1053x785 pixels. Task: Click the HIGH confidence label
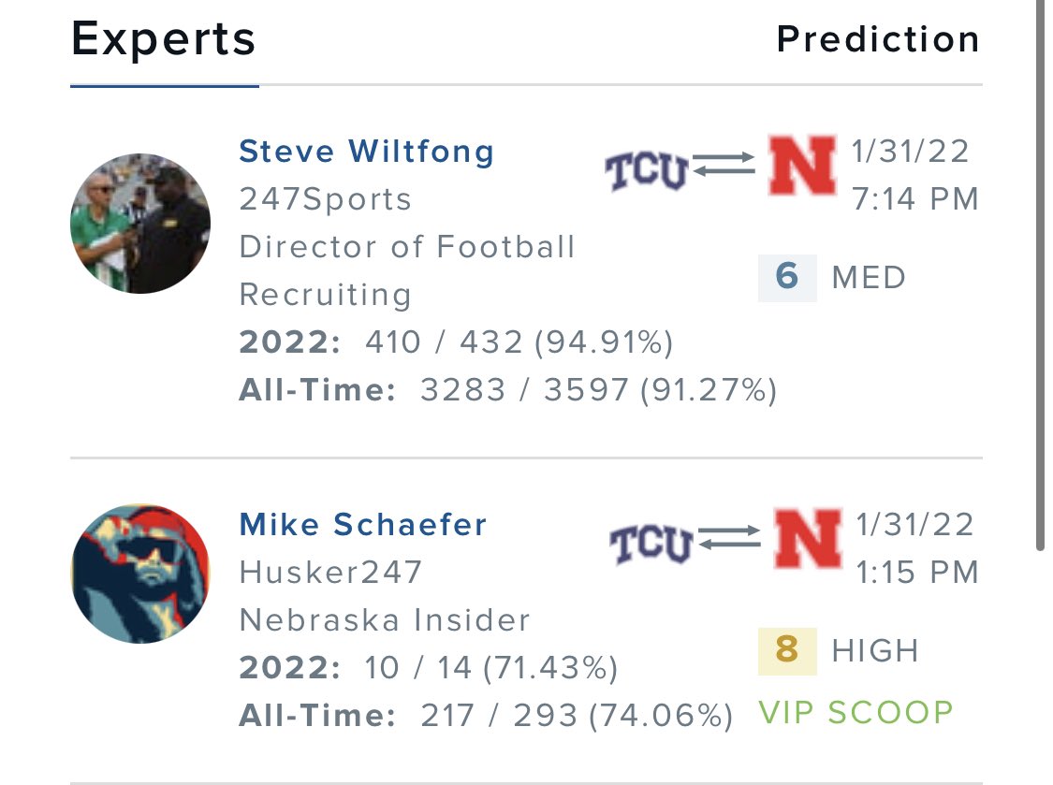(x=876, y=651)
